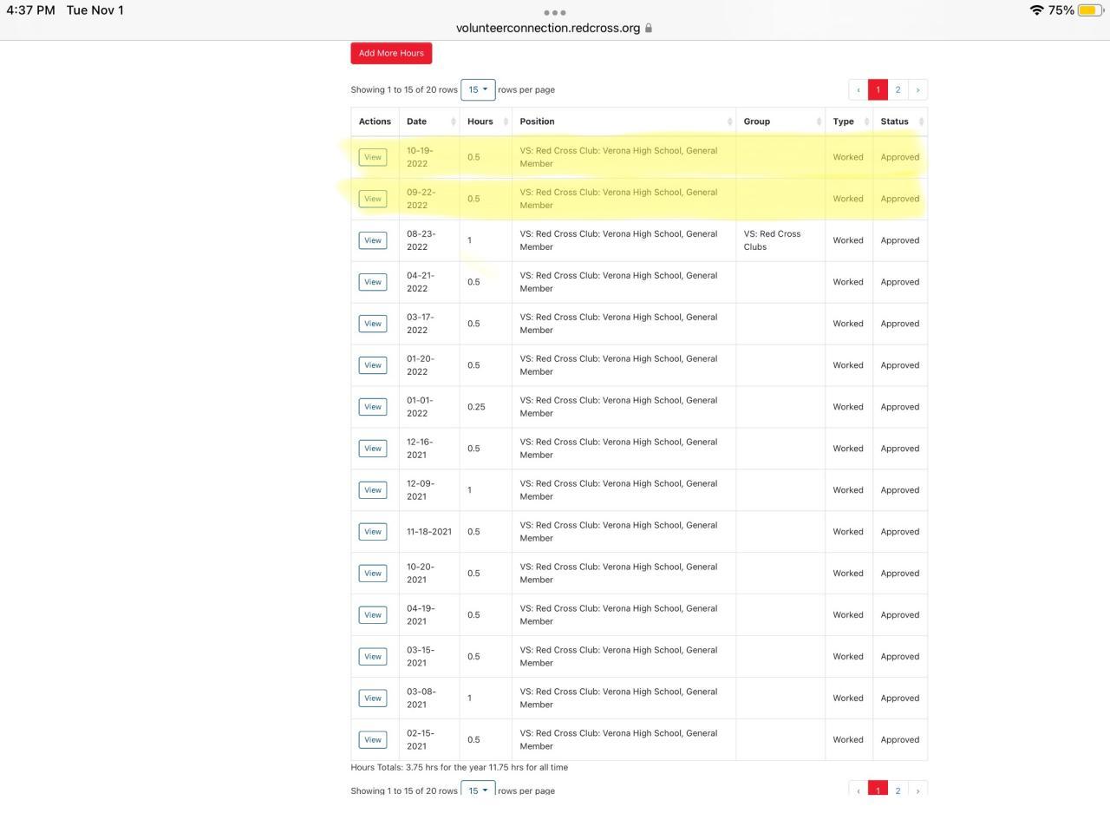Image resolution: width=1110 pixels, height=833 pixels.
Task: View the 01-20-2022 hours entry
Action: [373, 365]
